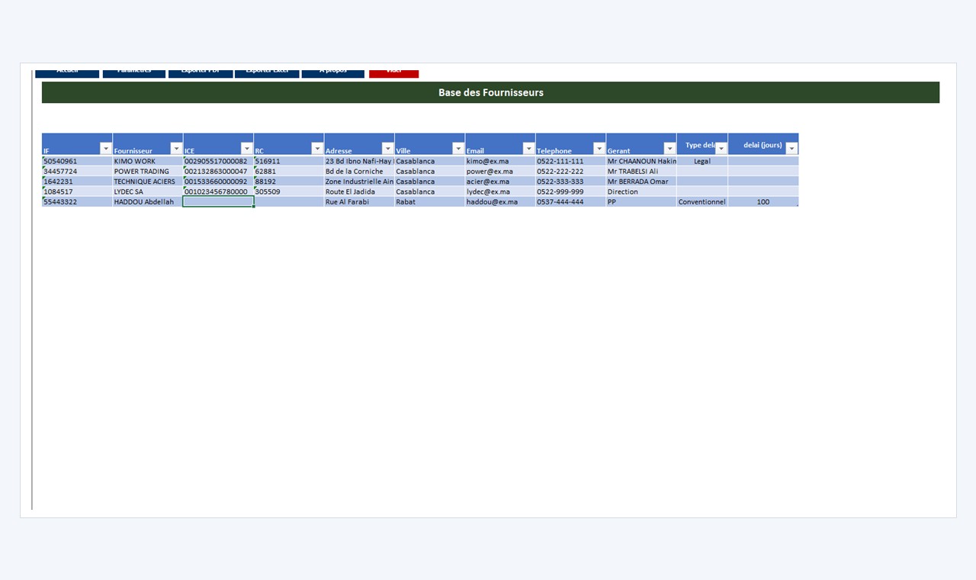Image resolution: width=976 pixels, height=580 pixels.
Task: Open the Type delai column filter dropdown
Action: pos(721,149)
